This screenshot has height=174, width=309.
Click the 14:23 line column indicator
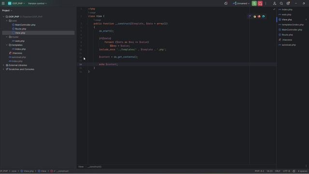coord(269,171)
